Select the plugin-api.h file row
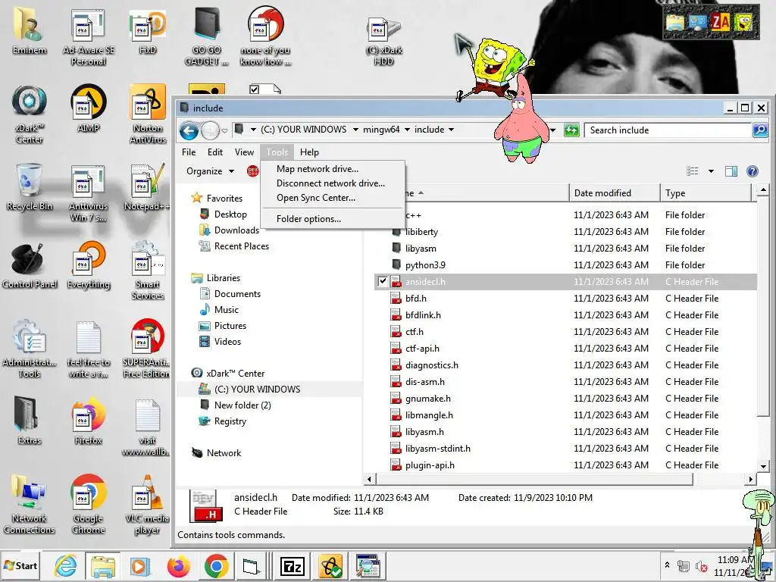 click(x=566, y=465)
